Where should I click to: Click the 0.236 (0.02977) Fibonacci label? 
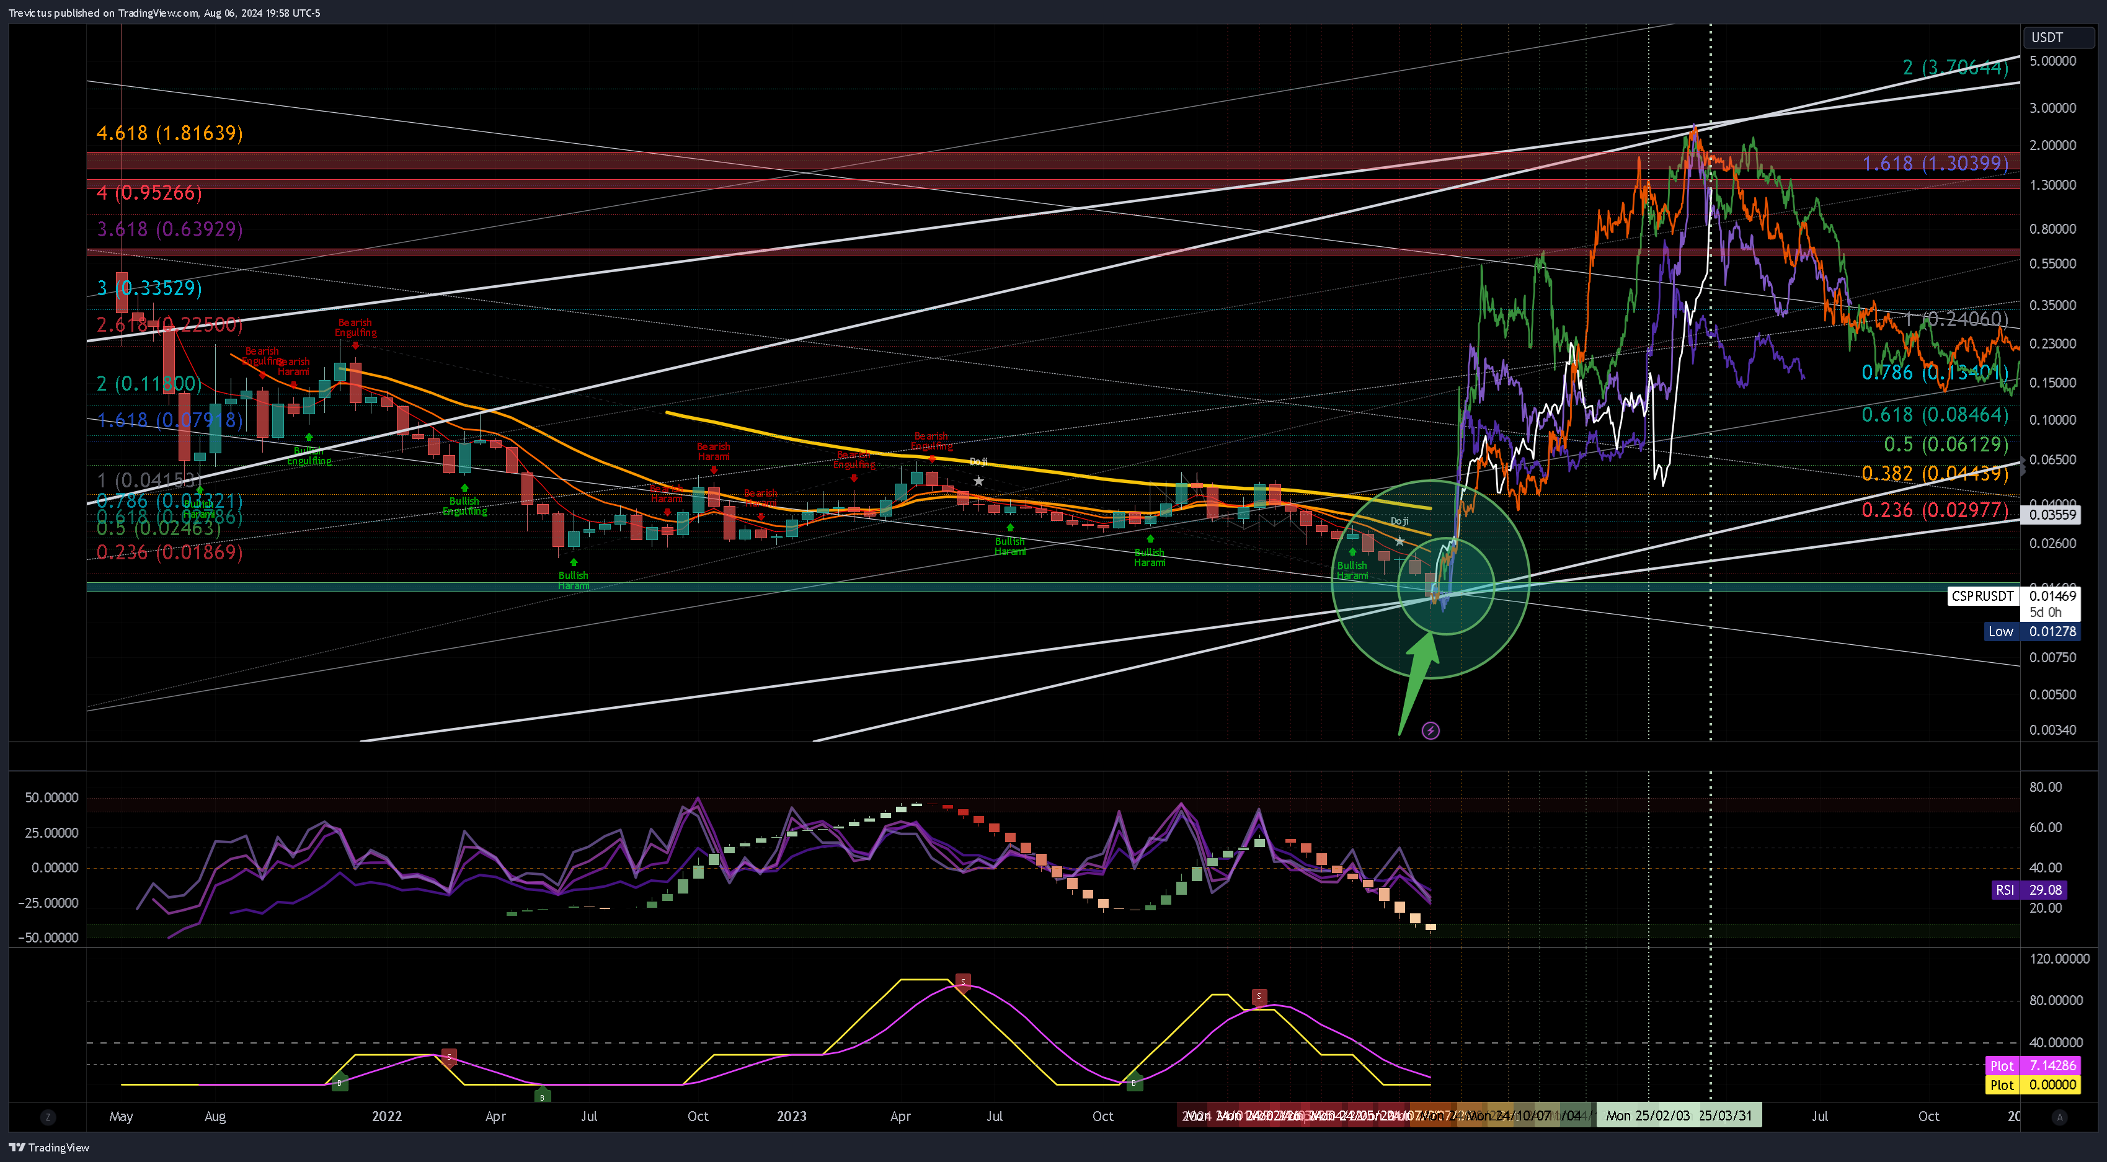coord(1935,510)
